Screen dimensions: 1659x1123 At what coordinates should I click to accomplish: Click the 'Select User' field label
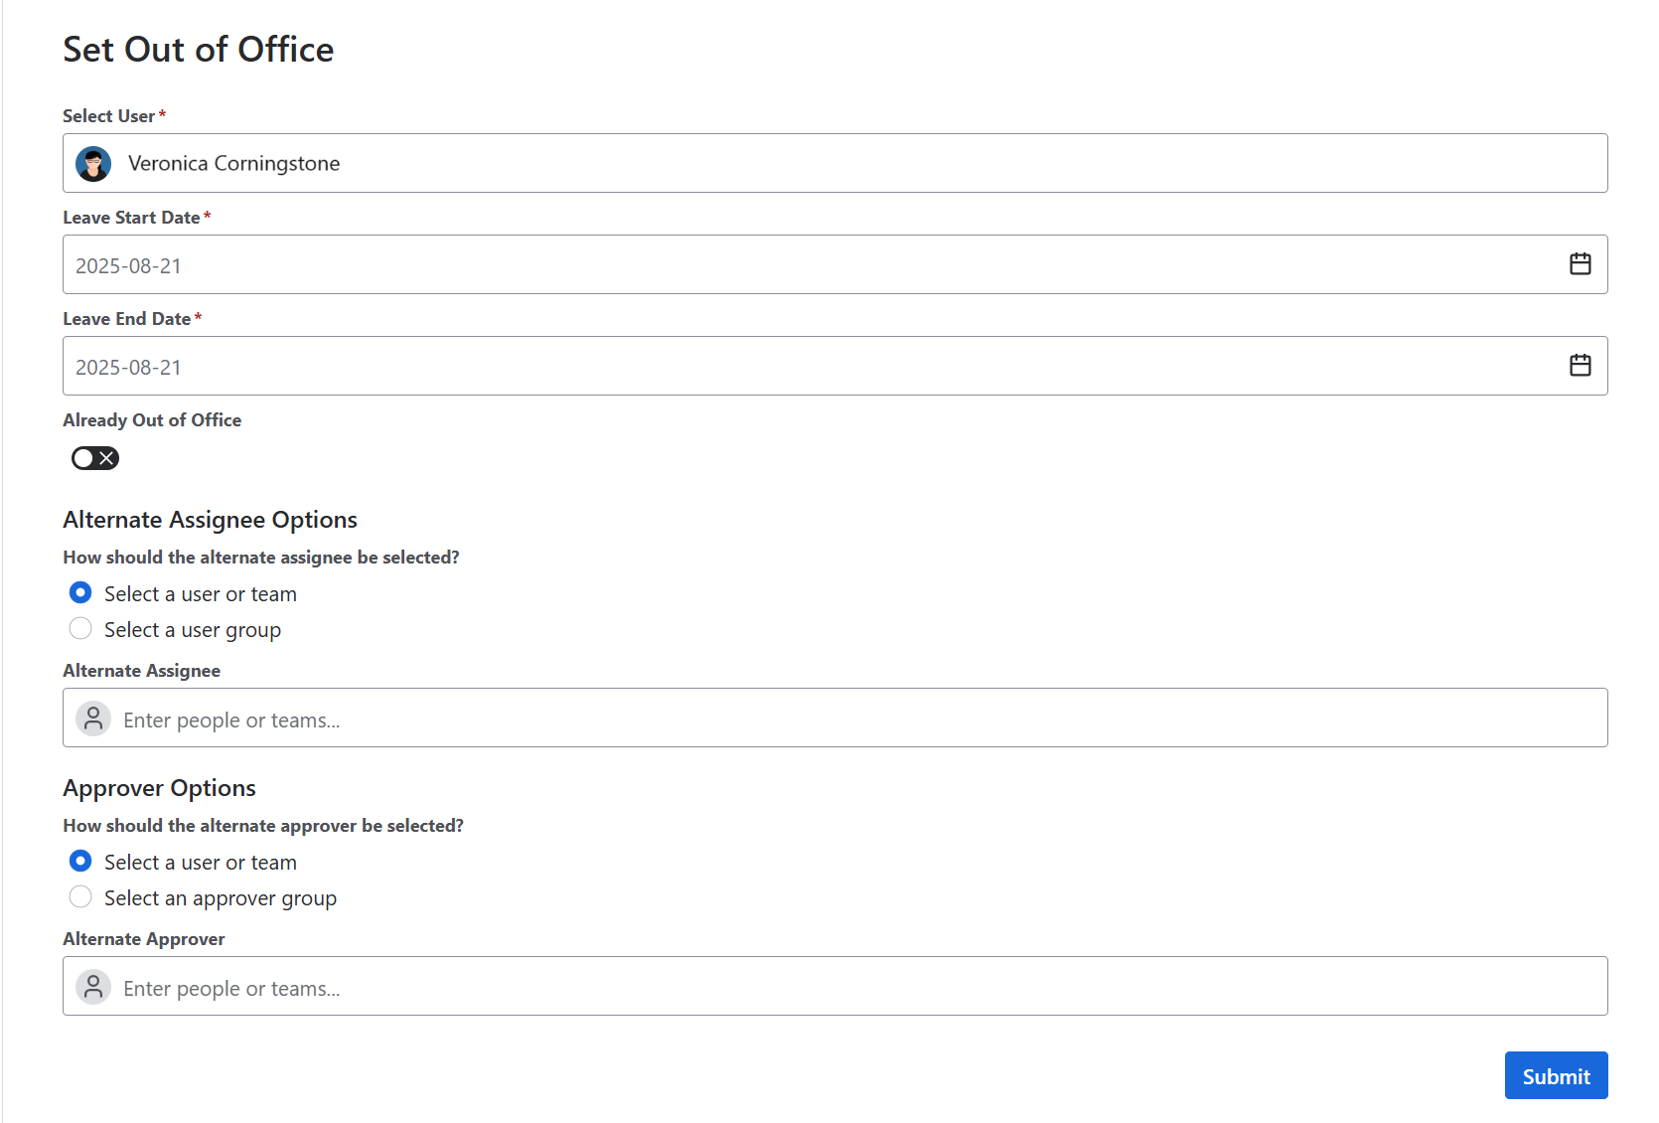pyautogui.click(x=109, y=116)
